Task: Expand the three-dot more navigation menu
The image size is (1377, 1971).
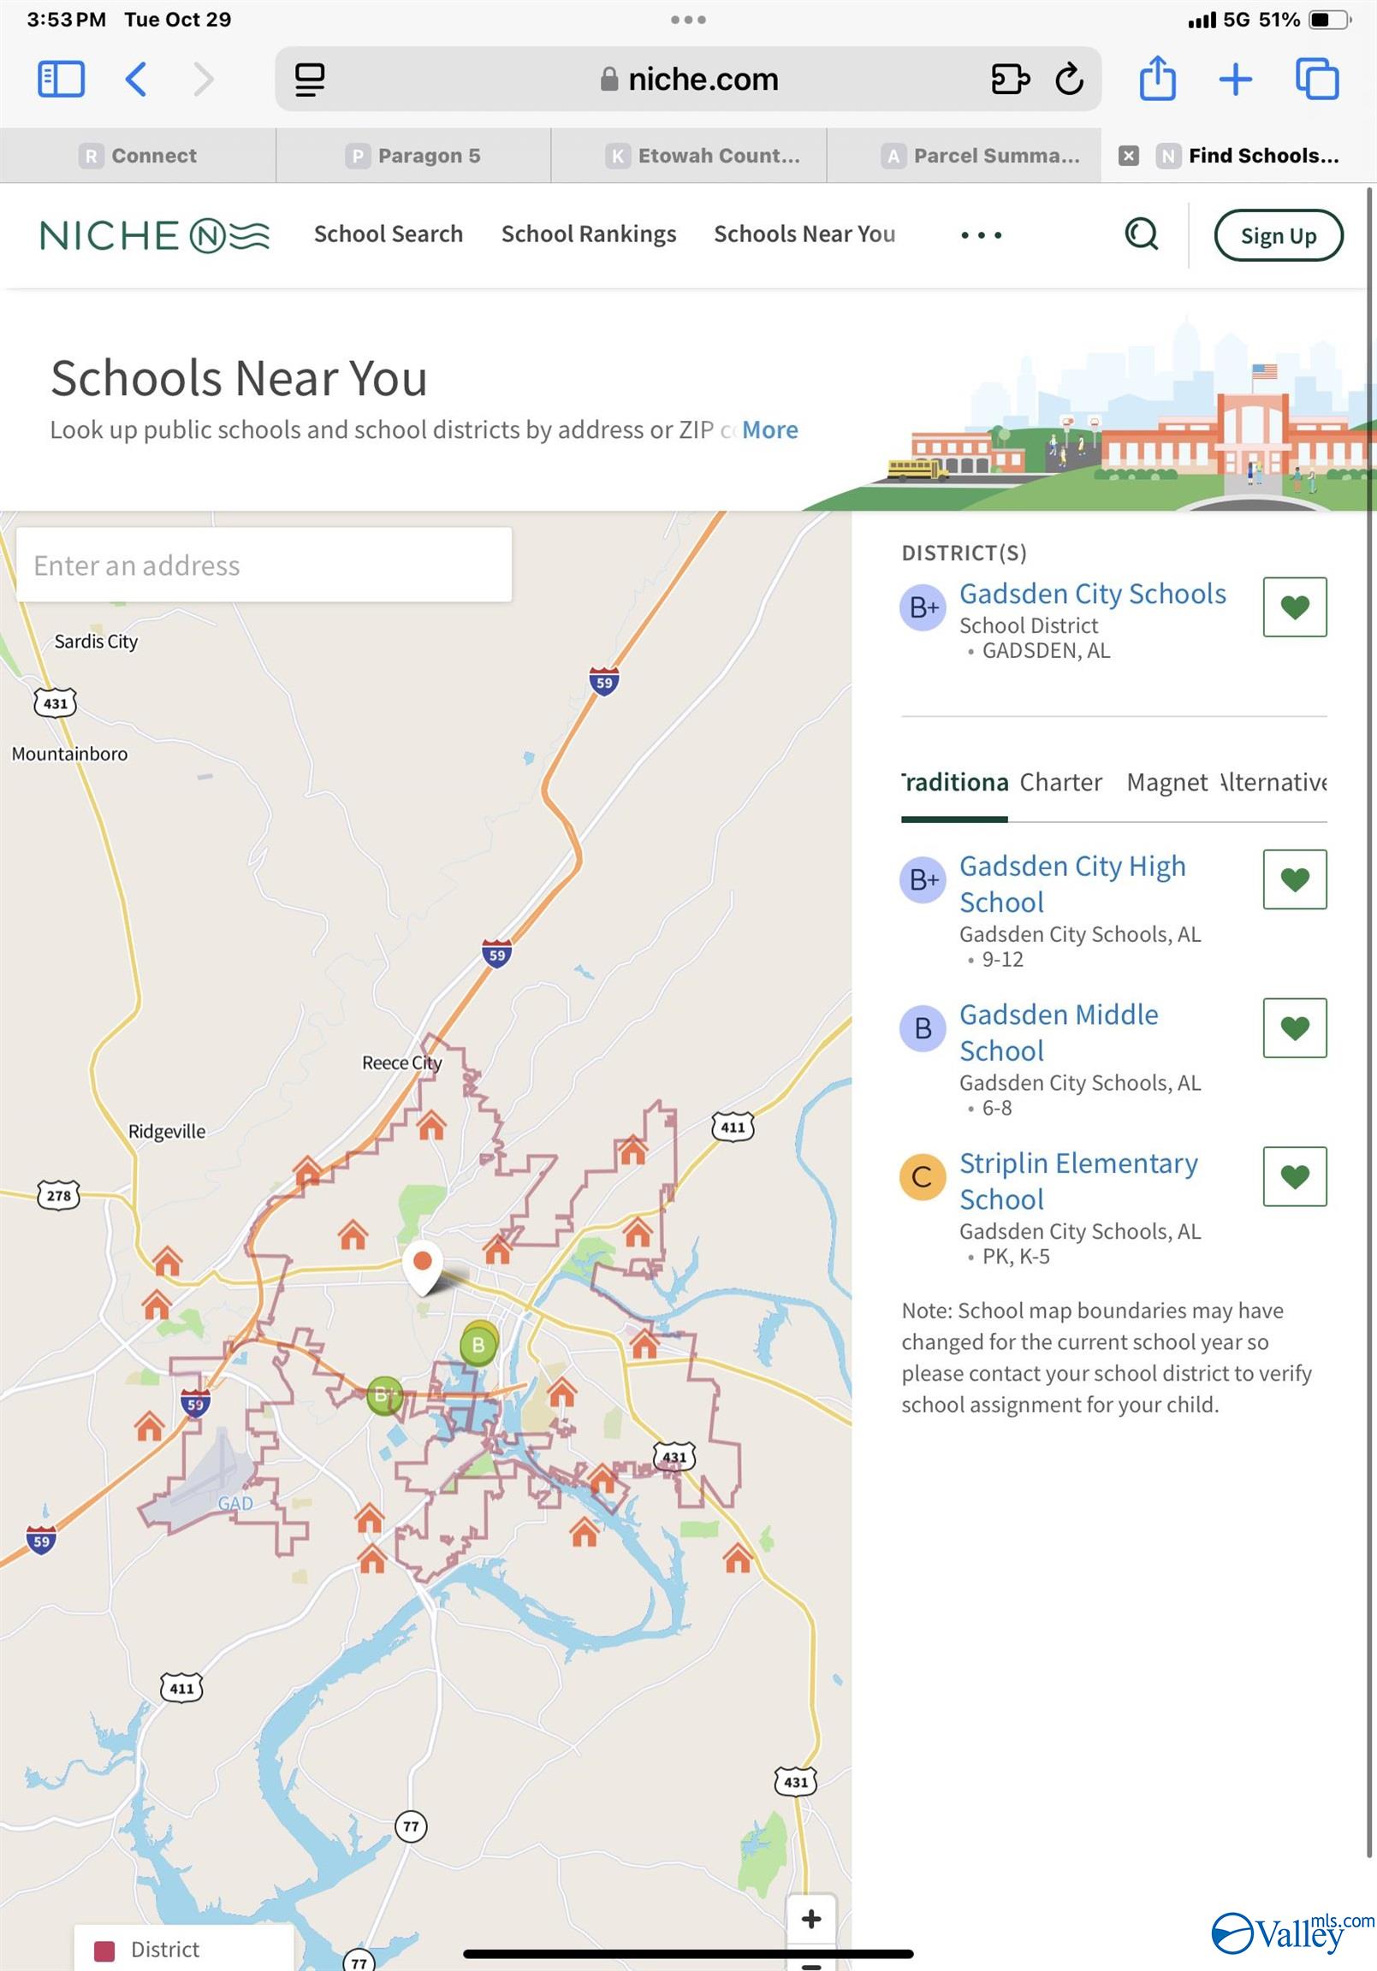Action: [981, 235]
